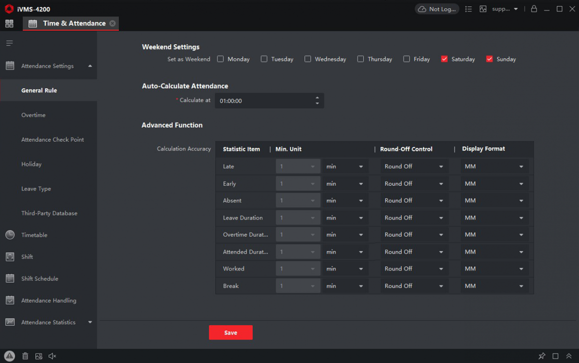Enable Monday as weekend
The image size is (579, 363).
[221, 59]
